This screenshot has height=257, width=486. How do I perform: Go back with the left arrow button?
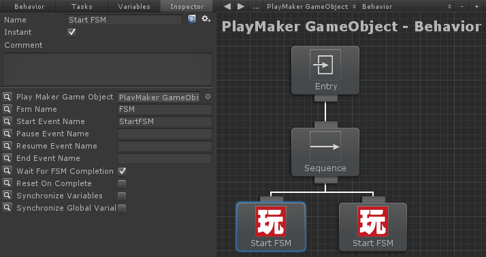[x=227, y=6]
